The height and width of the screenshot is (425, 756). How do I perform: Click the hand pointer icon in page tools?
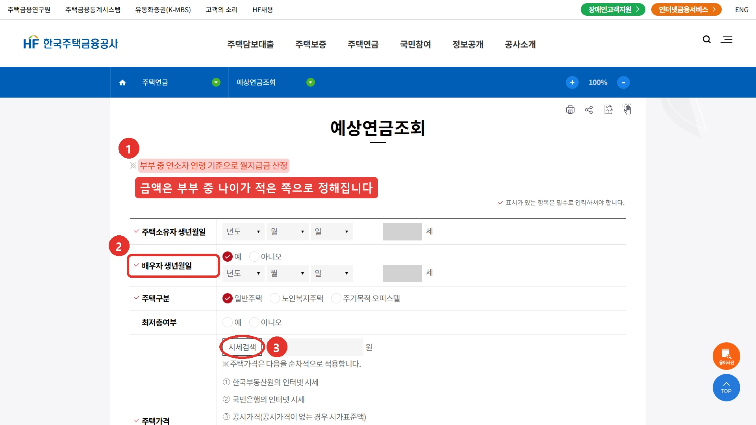click(627, 109)
